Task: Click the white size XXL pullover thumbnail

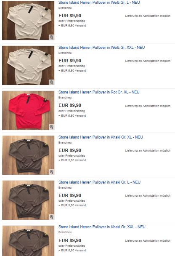Action: [28, 65]
